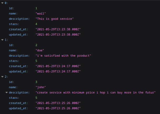Select "i'm satisfied with the product" text

coord(63,56)
